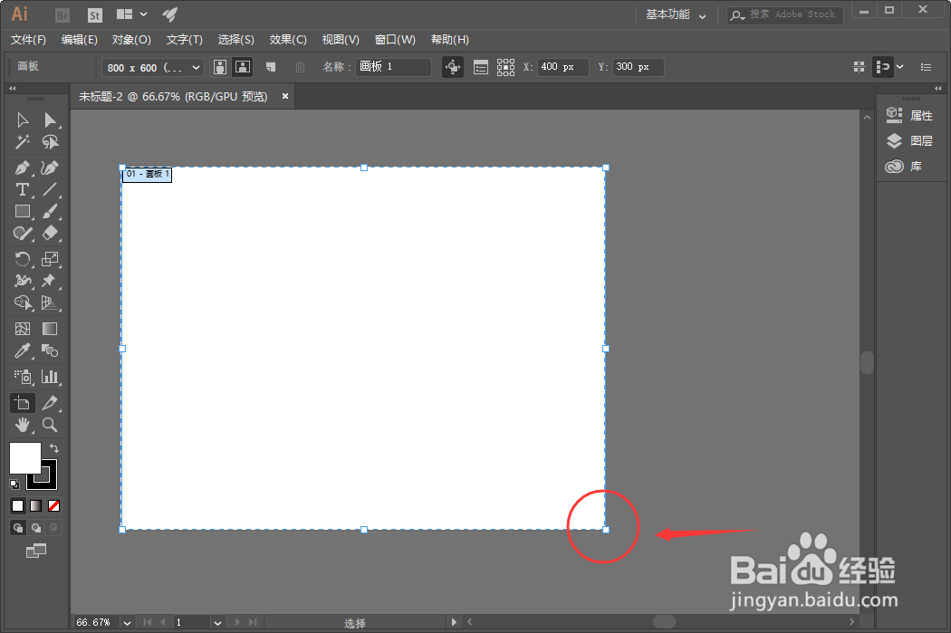951x633 pixels.
Task: Choose the Perspective Grid tool
Action: coord(50,302)
